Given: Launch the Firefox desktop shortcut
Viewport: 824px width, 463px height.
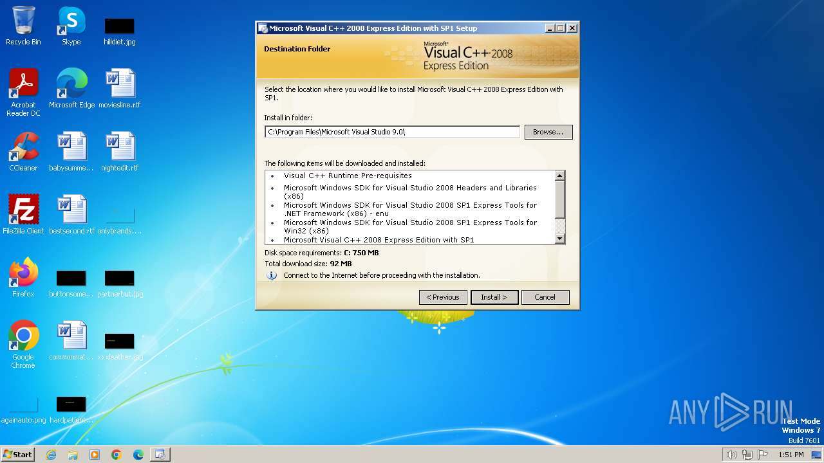Looking at the screenshot, I should 23,277.
